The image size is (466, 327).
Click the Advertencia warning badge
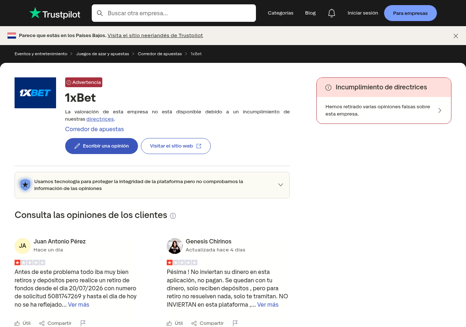[x=84, y=82]
